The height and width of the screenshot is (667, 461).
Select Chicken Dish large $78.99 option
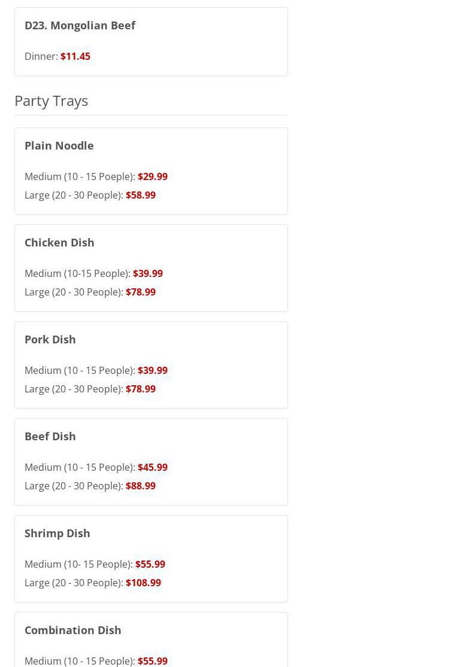click(140, 292)
